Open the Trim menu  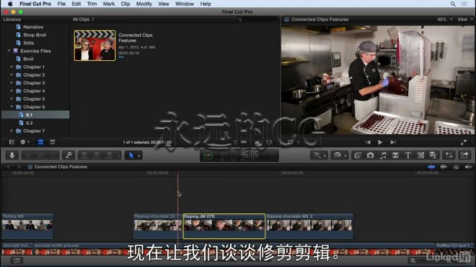coord(92,4)
